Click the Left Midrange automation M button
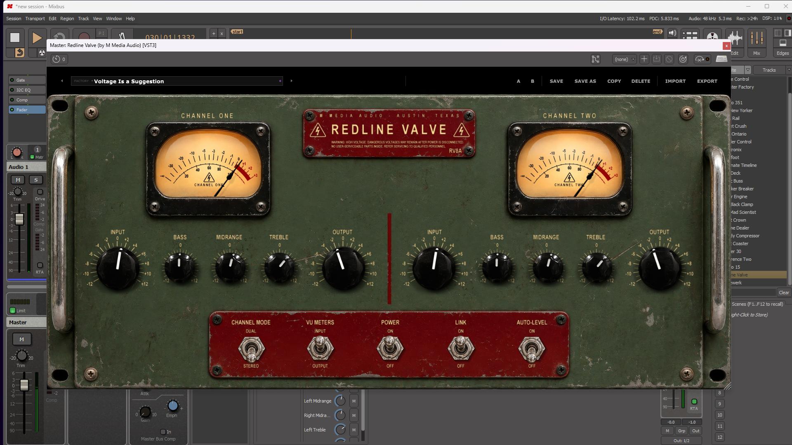792x445 pixels. [354, 401]
